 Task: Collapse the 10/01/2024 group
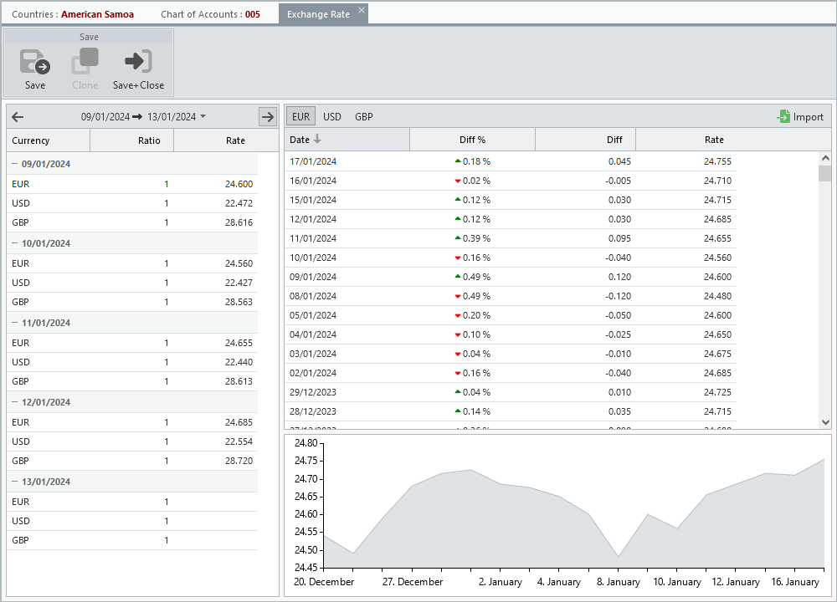(x=15, y=243)
